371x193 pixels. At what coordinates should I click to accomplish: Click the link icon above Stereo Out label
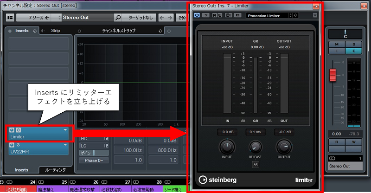click(x=332, y=158)
